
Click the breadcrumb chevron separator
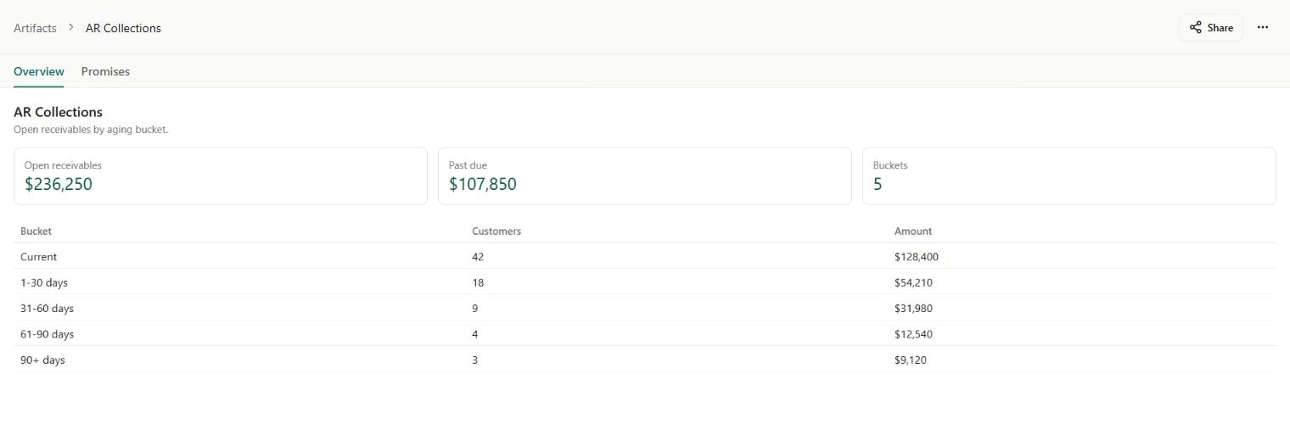(x=71, y=27)
